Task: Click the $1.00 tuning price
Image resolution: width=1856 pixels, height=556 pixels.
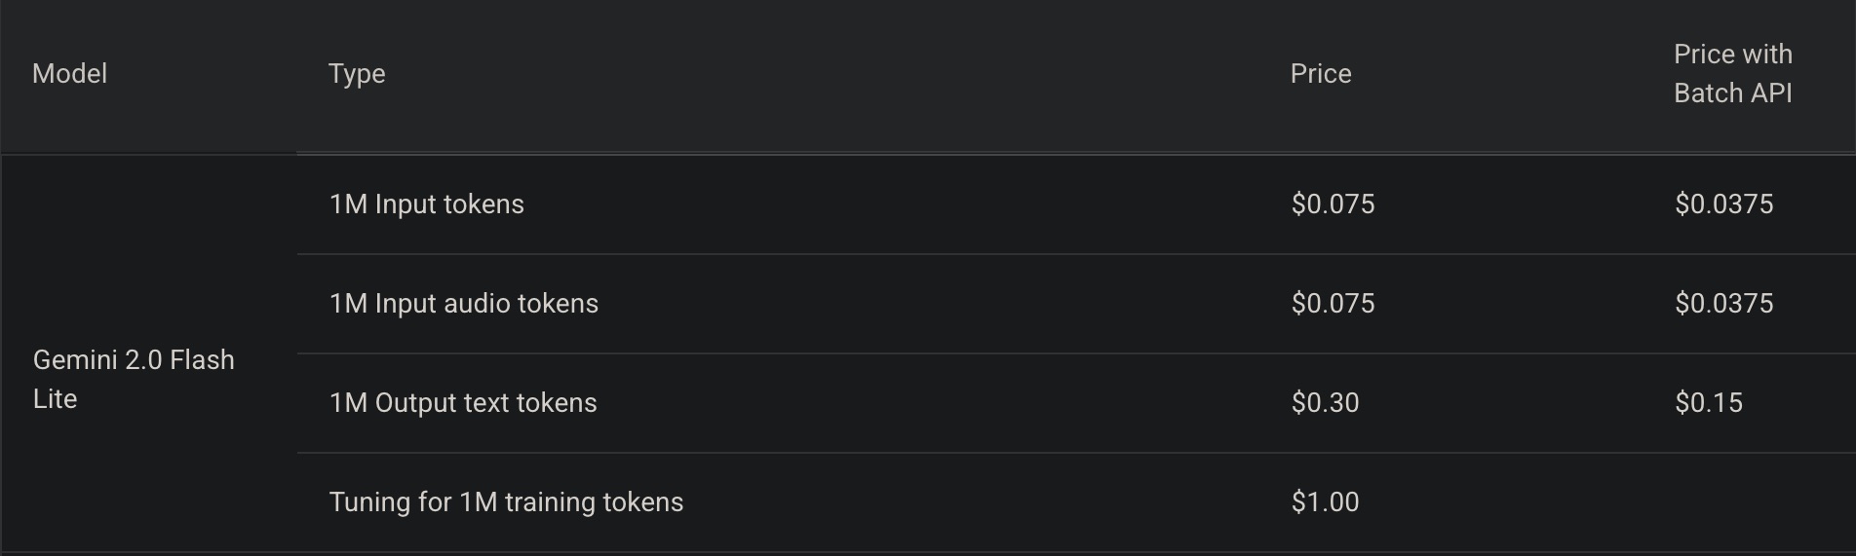Action: (x=1325, y=502)
